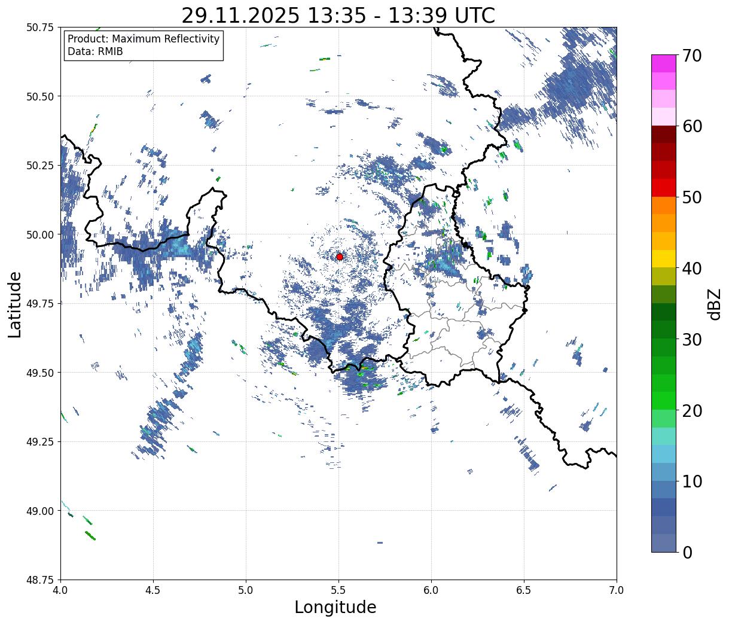Image resolution: width=729 pixels, height=622 pixels.
Task: Click the 4.0 longitude tick label
Action: (60, 590)
